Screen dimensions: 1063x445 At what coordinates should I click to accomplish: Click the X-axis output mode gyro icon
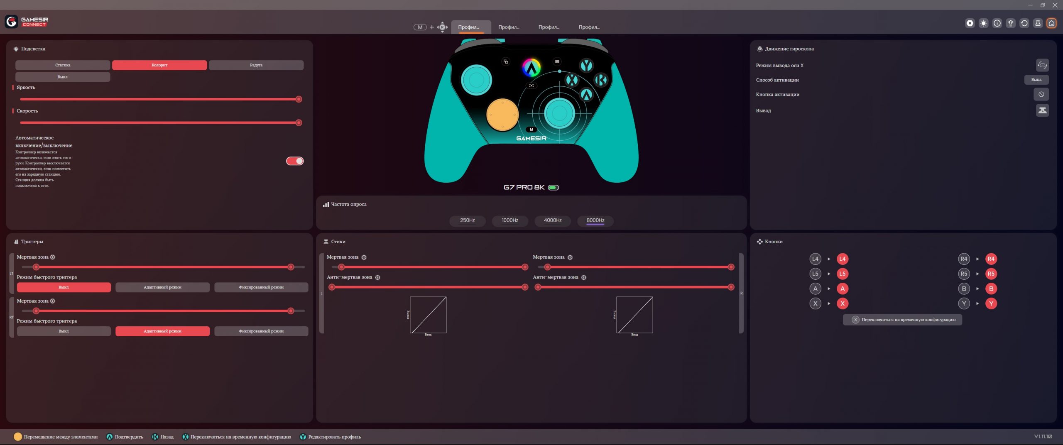[1042, 65]
